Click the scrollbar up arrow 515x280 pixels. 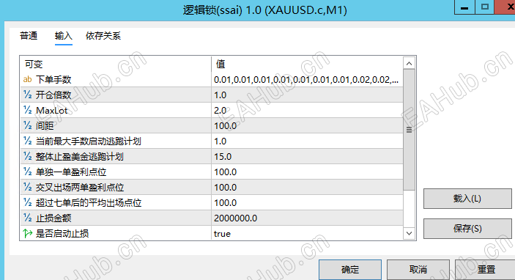409,64
